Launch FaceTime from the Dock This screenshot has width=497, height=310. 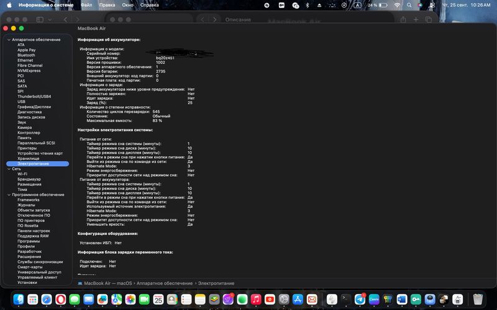pyautogui.click(x=144, y=299)
